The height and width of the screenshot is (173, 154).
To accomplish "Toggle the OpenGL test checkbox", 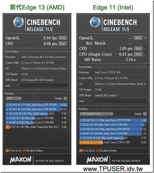I will pos(146,38).
